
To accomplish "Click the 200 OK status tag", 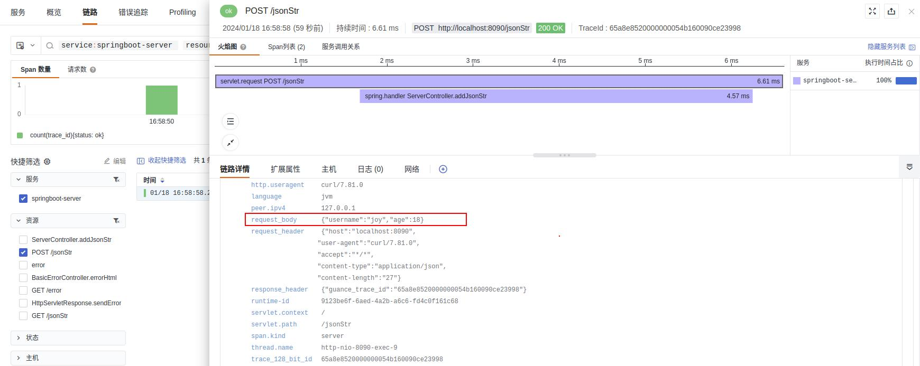I will [x=550, y=28].
